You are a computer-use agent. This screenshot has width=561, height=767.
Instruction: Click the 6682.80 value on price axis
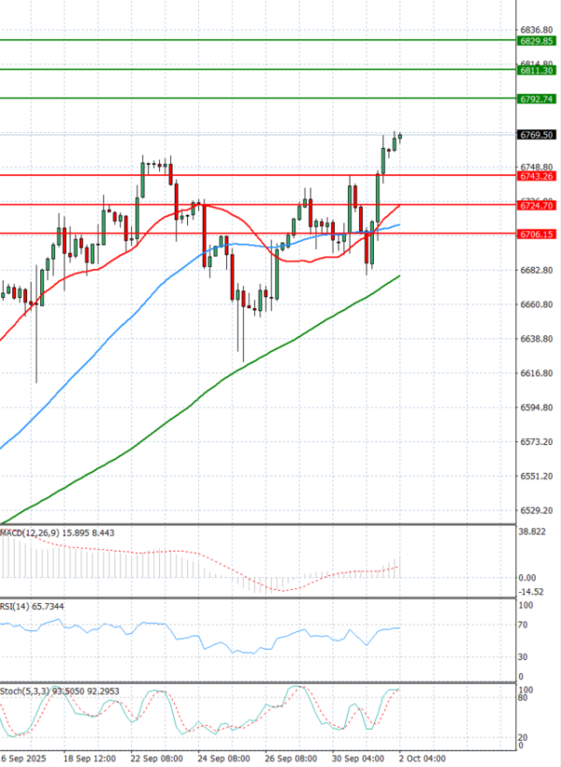tap(537, 271)
